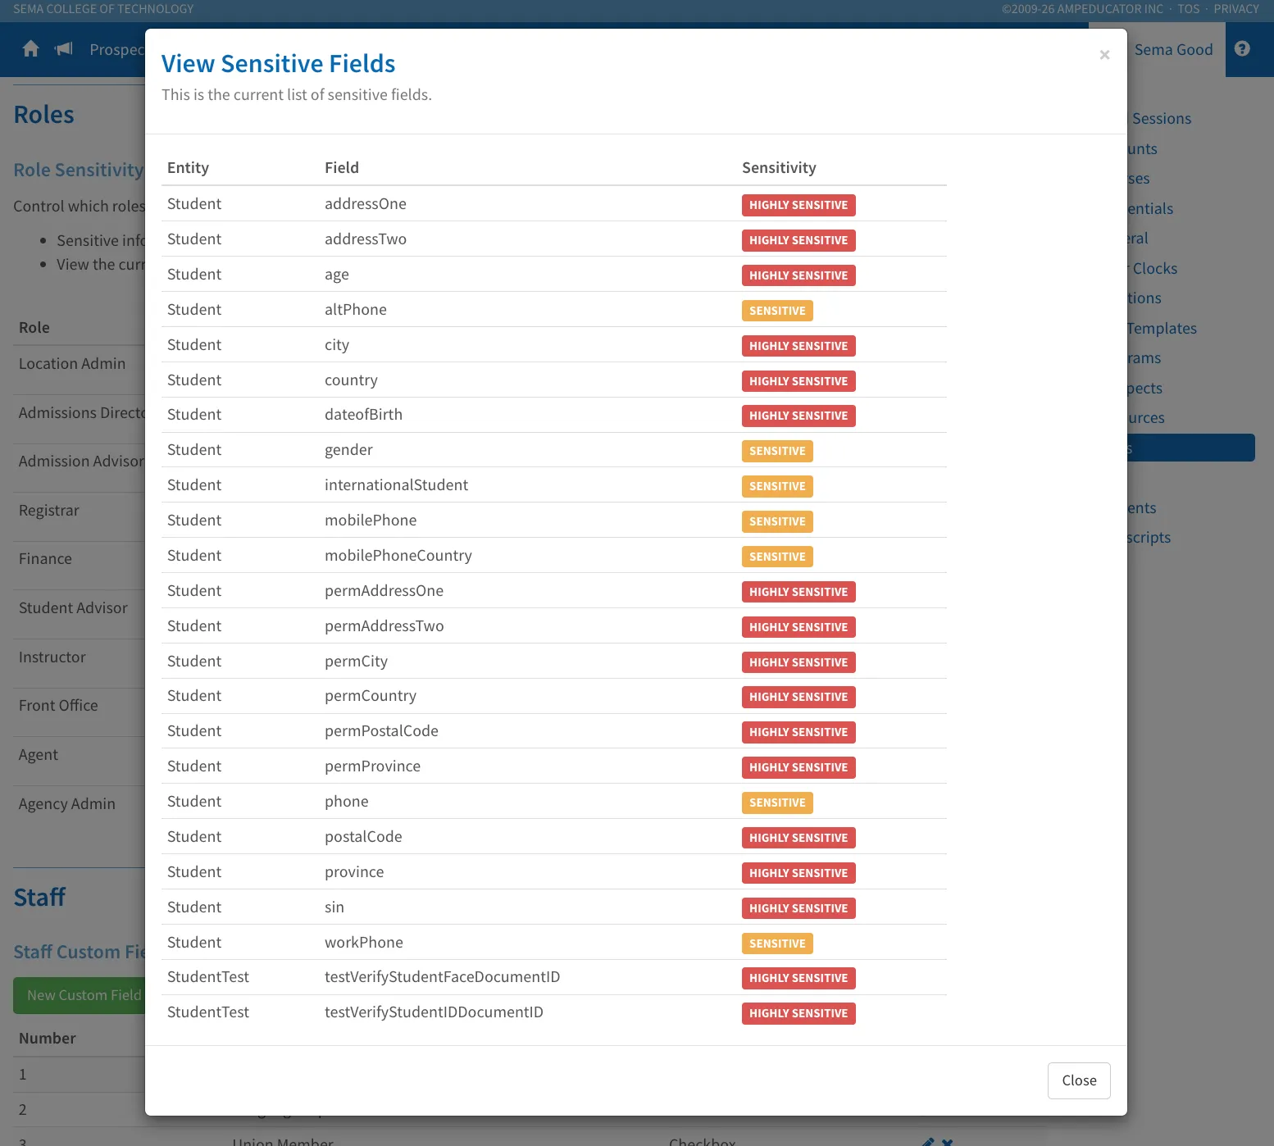This screenshot has width=1274, height=1146.
Task: Open the Templates sidebar link
Action: (1161, 329)
